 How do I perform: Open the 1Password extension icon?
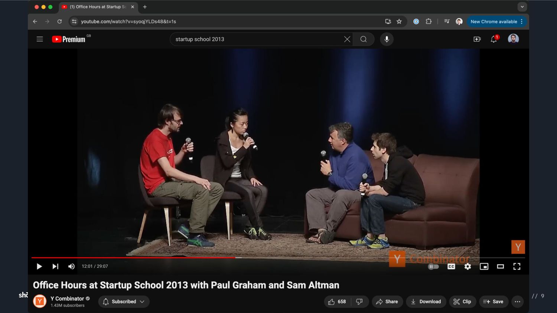pos(416,22)
